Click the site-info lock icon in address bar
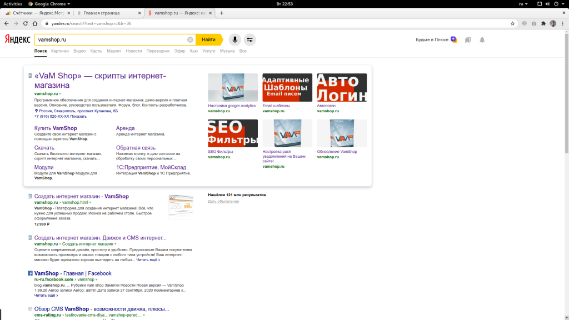The height and width of the screenshot is (320, 569). [x=47, y=23]
